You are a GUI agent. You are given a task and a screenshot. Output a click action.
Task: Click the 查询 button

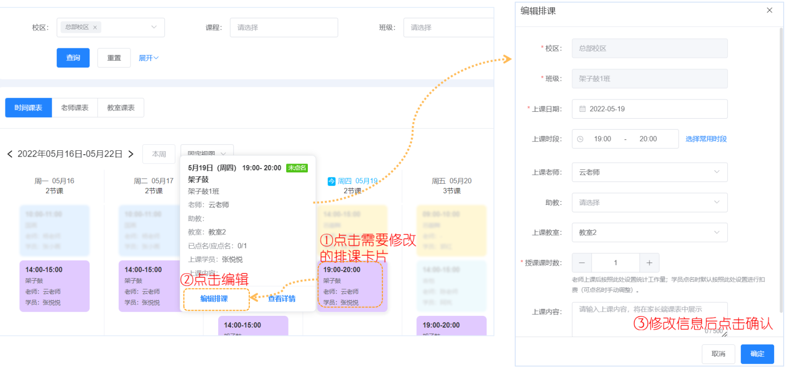(73, 58)
